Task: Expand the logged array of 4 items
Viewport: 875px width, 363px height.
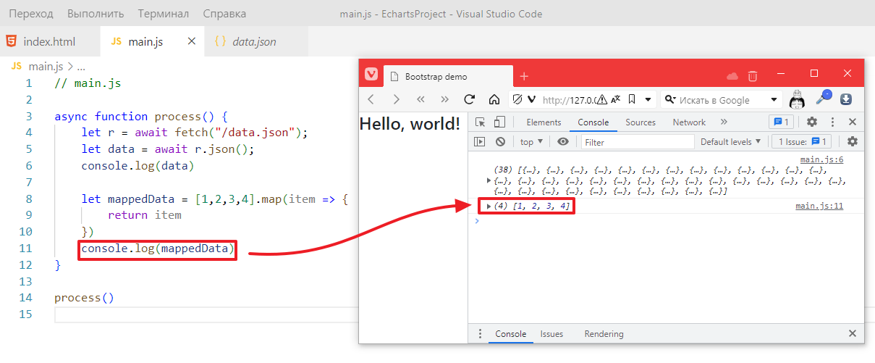Action: [489, 206]
